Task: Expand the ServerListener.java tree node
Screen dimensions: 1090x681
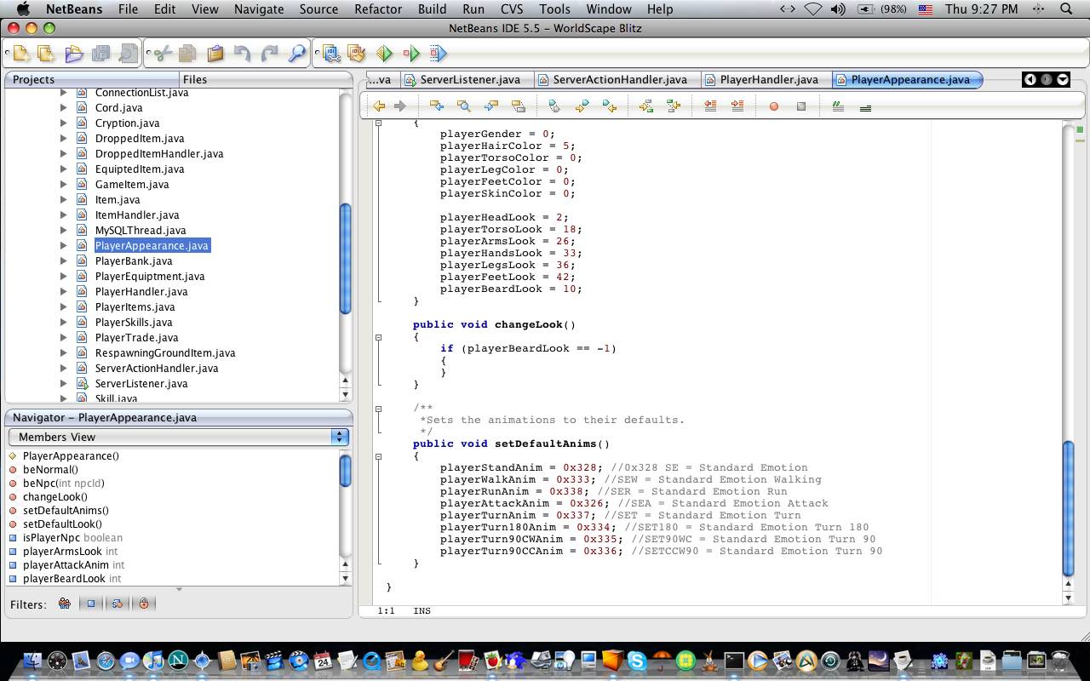Action: [63, 384]
